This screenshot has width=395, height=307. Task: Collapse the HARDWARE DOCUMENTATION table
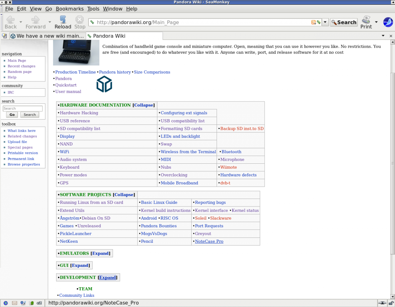[x=144, y=105]
